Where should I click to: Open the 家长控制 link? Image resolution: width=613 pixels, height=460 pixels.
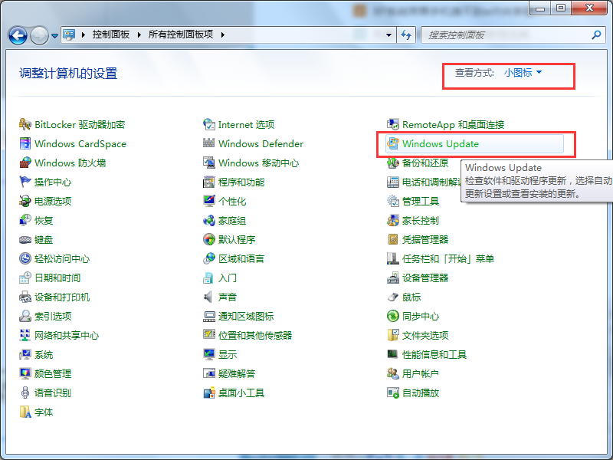click(421, 220)
